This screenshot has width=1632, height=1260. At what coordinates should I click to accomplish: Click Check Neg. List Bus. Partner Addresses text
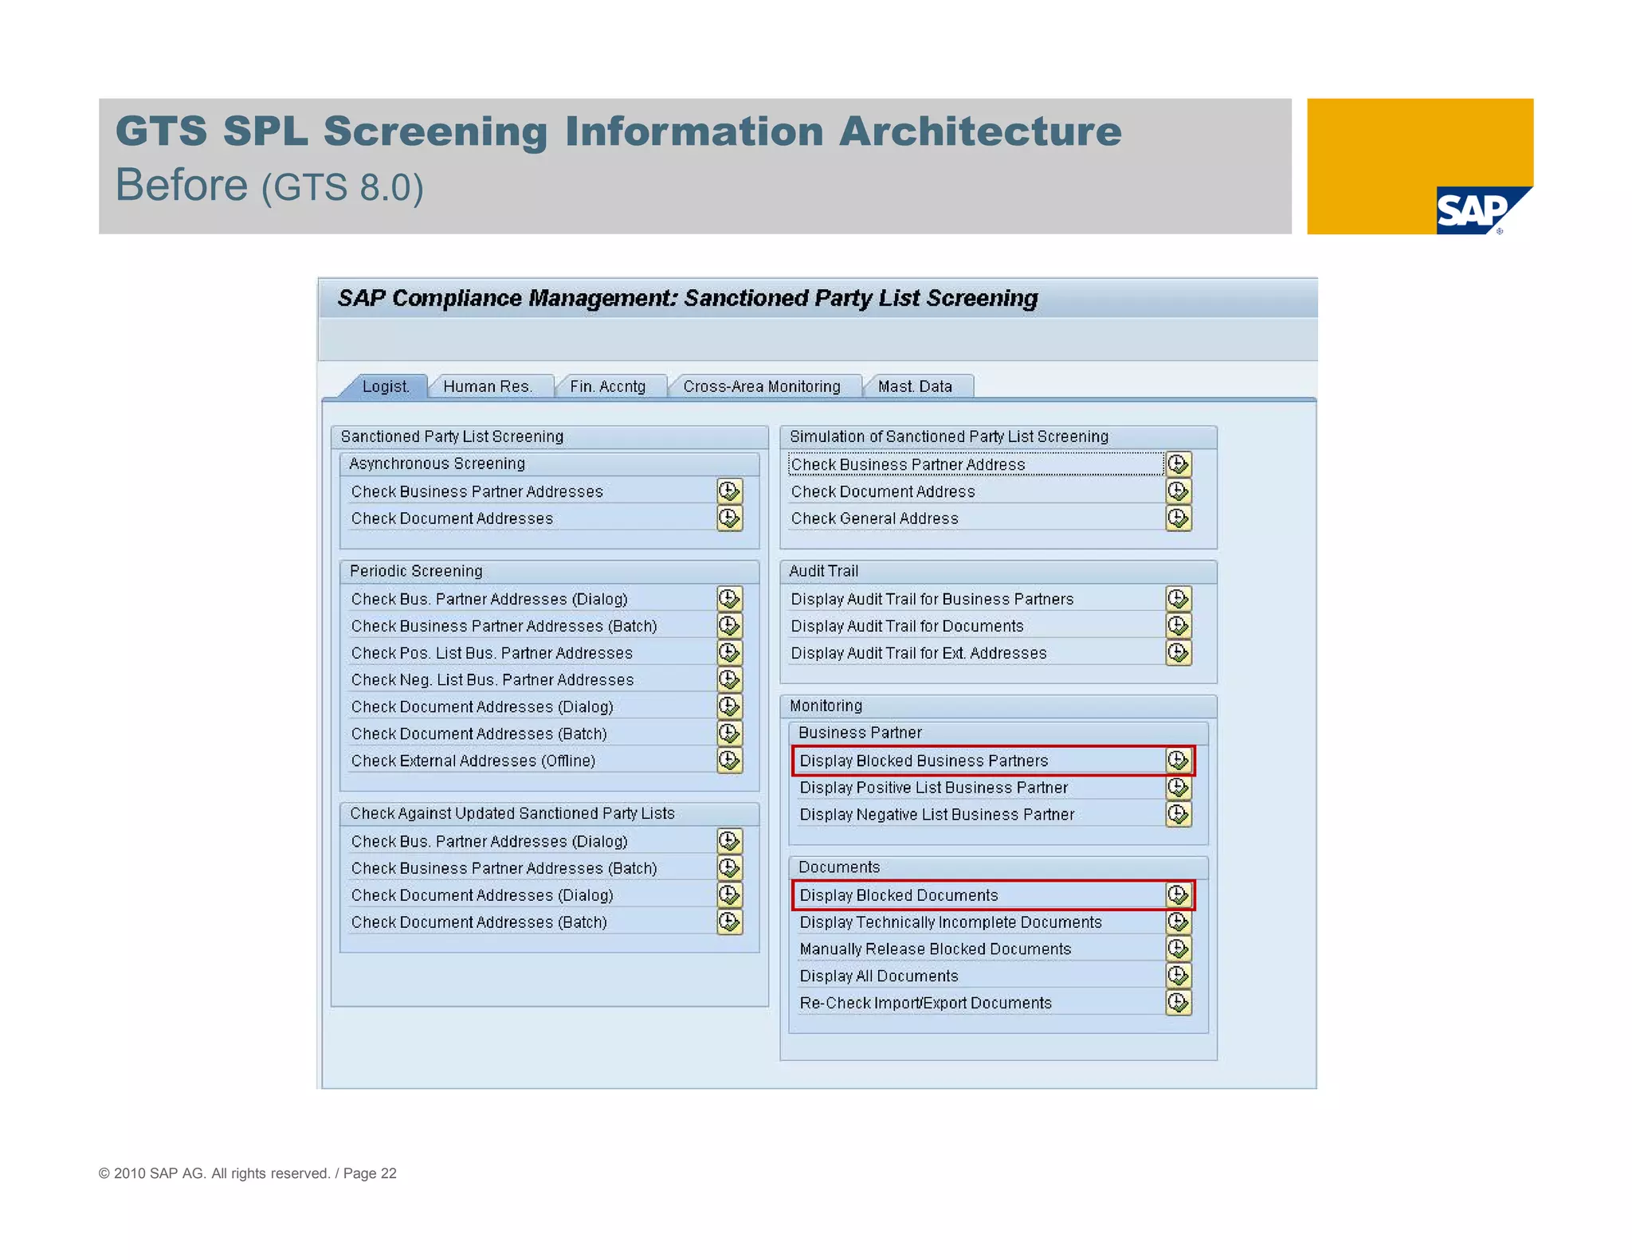(x=492, y=680)
